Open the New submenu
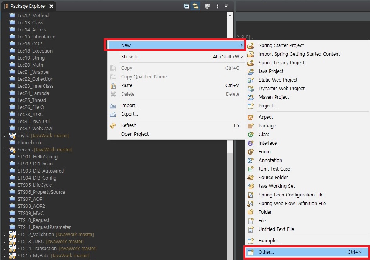 click(x=176, y=45)
